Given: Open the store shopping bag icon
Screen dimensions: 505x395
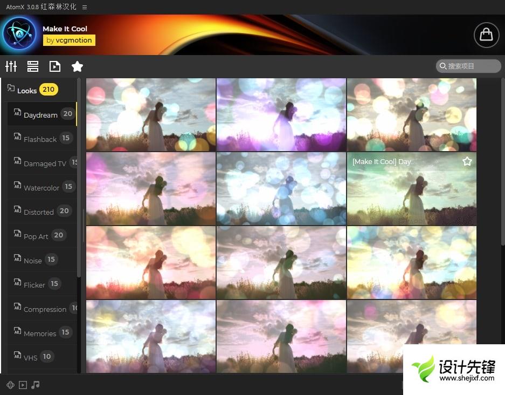Looking at the screenshot, I should pos(486,35).
